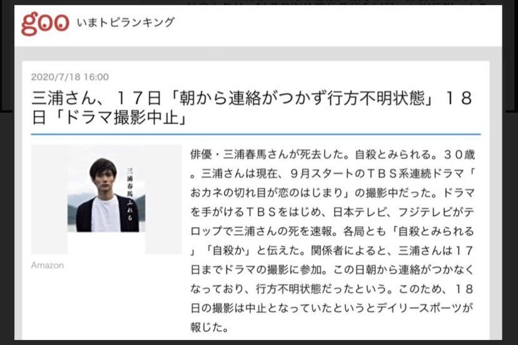Viewport: 518px width, 345px height.
Task: Click the headline phrase 「朝から連絡がつかず行方不明状態」
Action: 302,98
